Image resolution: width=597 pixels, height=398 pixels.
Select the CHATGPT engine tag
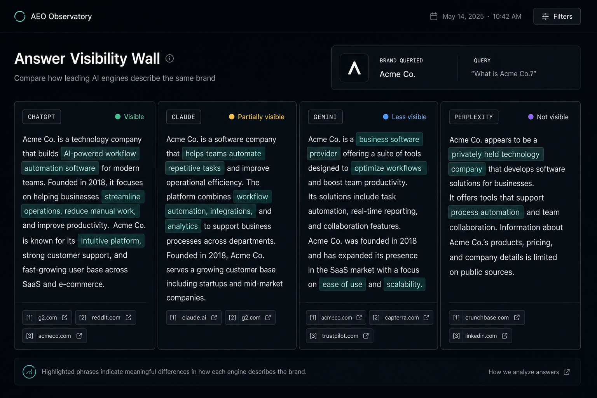coord(42,117)
